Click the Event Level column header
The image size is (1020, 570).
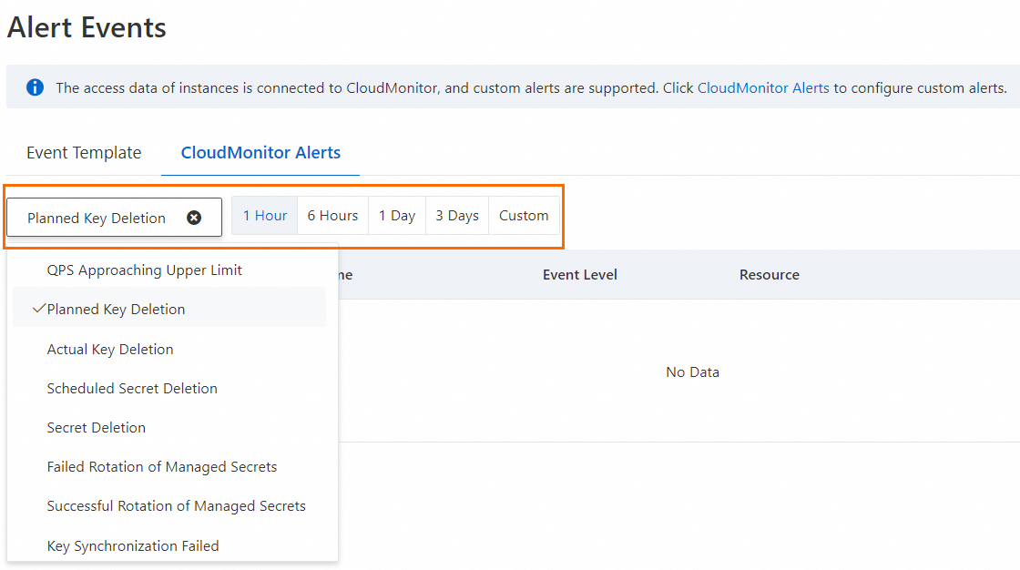click(579, 275)
